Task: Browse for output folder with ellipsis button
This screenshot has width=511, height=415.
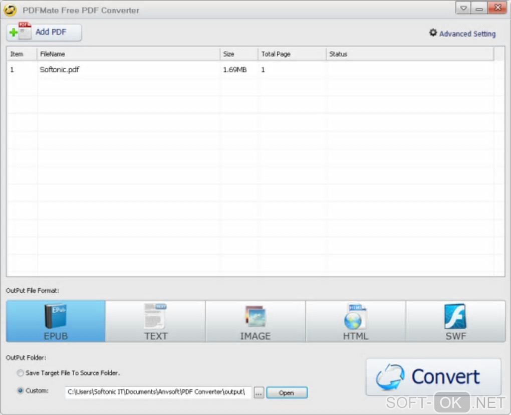Action: pos(259,393)
